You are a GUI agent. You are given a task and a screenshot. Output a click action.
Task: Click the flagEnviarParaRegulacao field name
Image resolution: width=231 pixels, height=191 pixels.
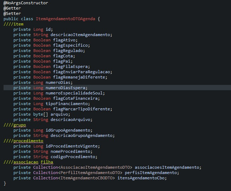[x=82, y=72]
